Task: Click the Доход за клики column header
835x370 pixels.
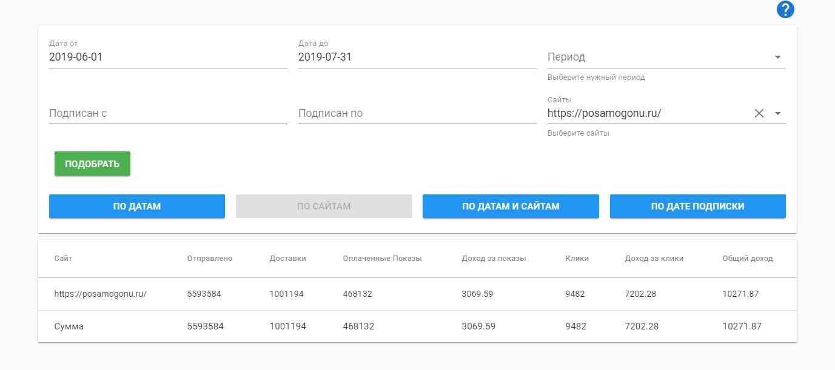Action: pos(654,259)
